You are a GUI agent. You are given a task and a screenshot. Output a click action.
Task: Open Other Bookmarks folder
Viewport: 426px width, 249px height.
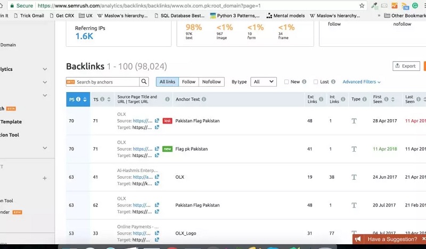click(405, 15)
